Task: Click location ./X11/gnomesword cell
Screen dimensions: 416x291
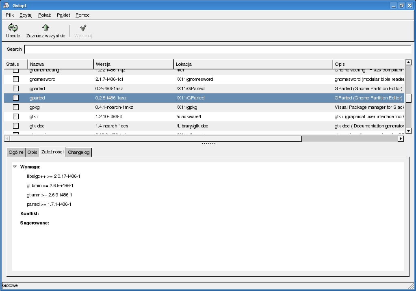Action: tap(194, 79)
